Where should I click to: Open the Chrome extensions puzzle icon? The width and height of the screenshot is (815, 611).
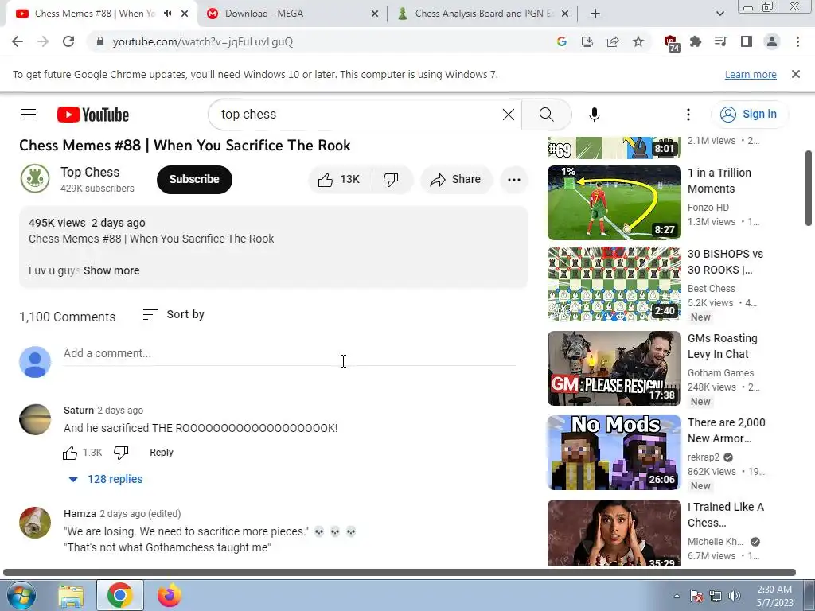pyautogui.click(x=696, y=41)
